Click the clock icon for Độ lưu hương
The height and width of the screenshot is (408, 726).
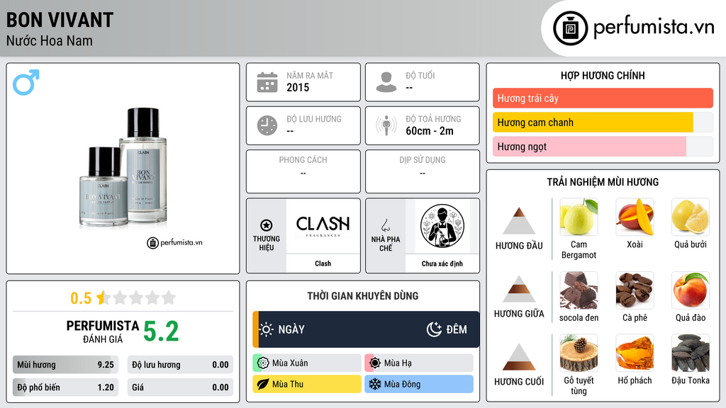[x=267, y=125]
